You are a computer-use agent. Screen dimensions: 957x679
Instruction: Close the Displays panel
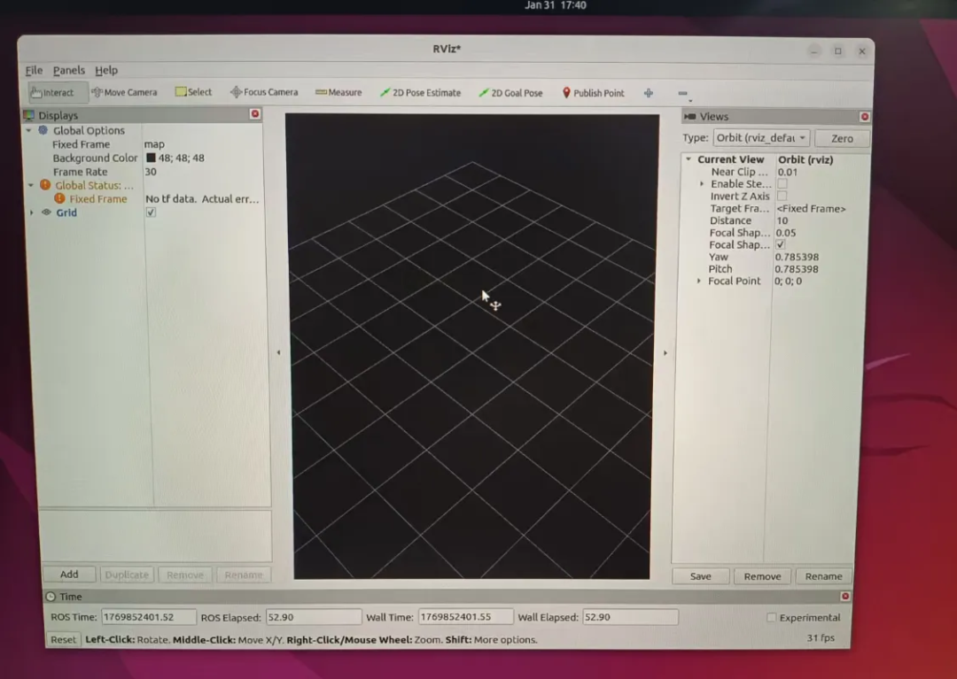[x=255, y=114]
